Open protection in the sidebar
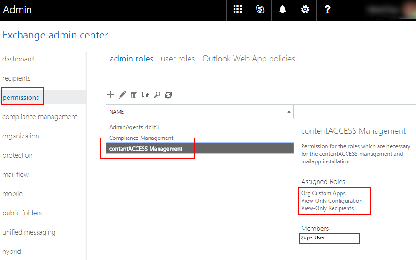 pyautogui.click(x=17, y=155)
